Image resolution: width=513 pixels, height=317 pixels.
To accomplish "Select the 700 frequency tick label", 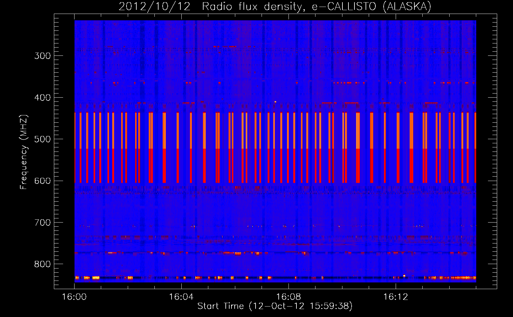I will [x=42, y=223].
